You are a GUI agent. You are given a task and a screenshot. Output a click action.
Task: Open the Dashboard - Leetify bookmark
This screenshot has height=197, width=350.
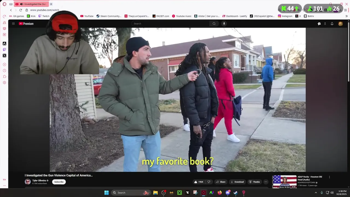tap(235, 16)
